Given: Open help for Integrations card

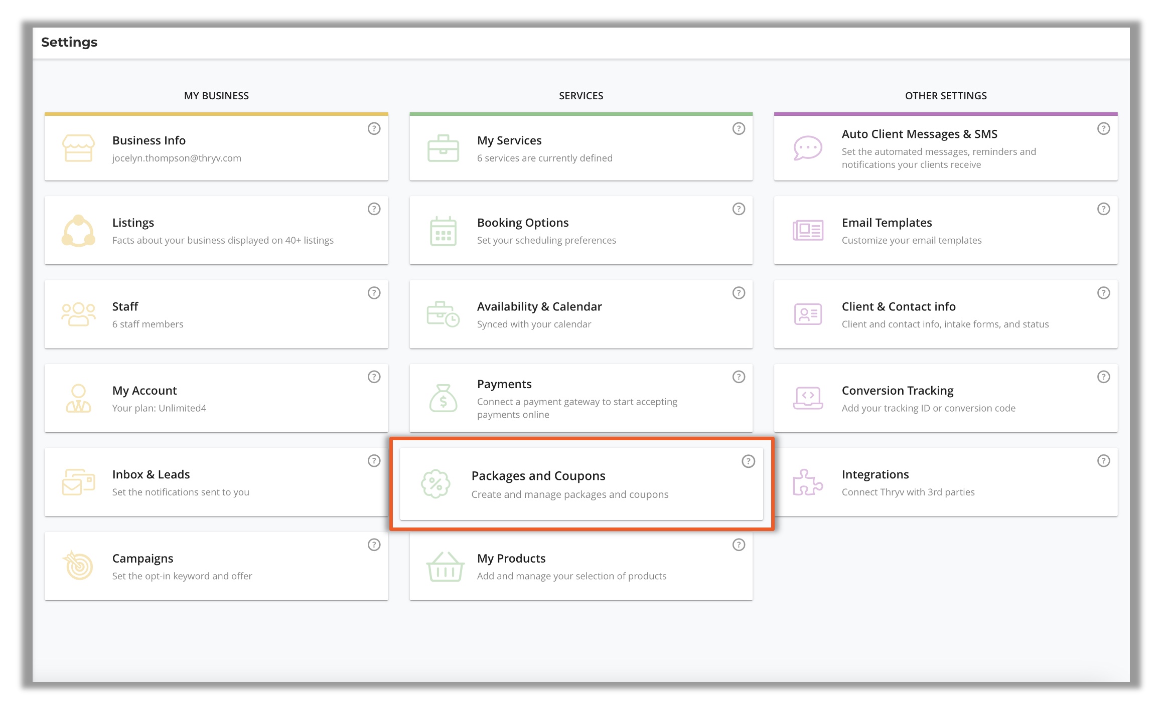Looking at the screenshot, I should tap(1104, 461).
